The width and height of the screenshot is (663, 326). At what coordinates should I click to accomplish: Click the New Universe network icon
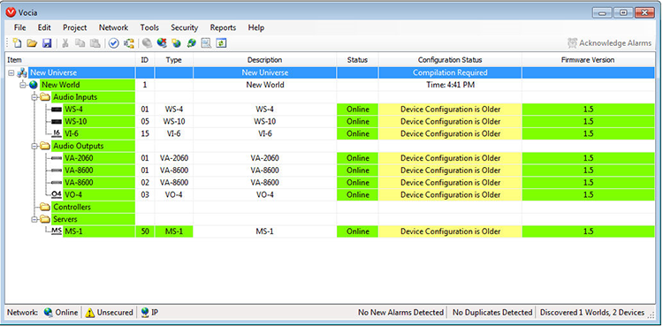pos(22,72)
